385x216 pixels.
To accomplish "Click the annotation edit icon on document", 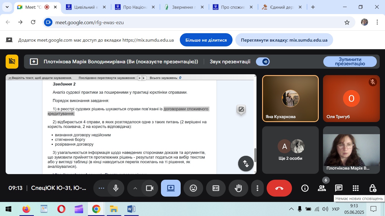I will point(241,109).
